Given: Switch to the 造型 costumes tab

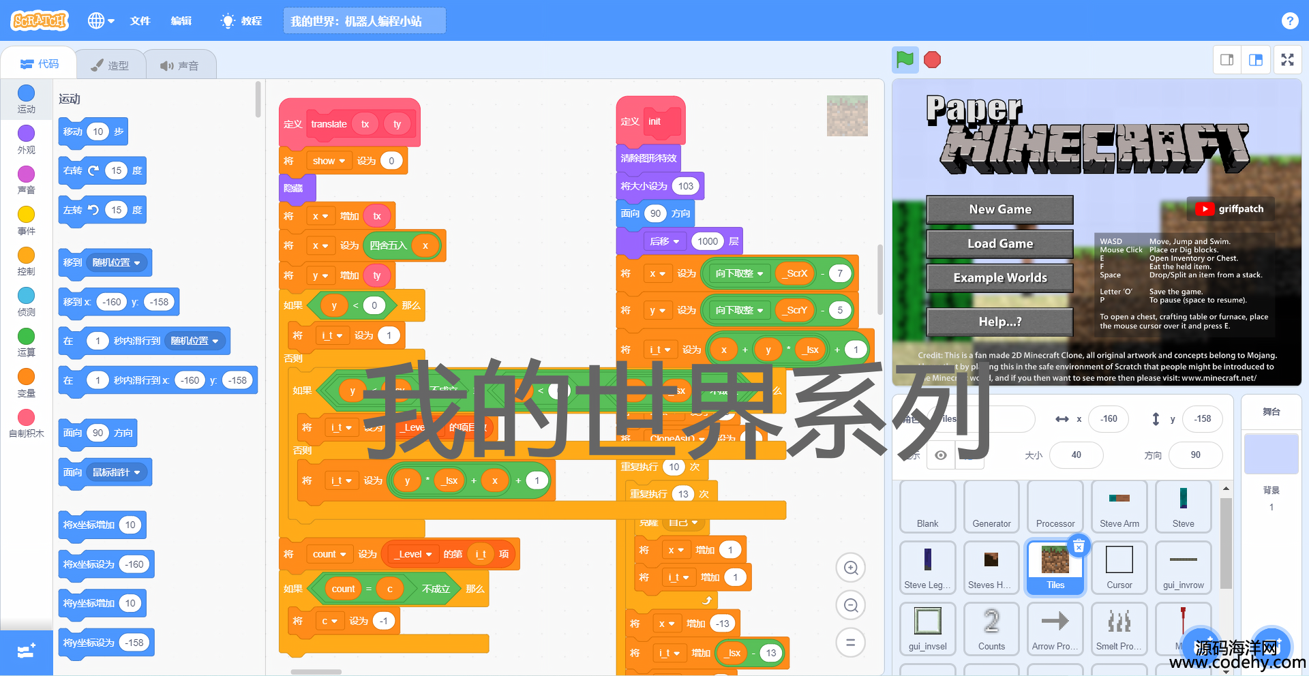Looking at the screenshot, I should click(x=110, y=65).
